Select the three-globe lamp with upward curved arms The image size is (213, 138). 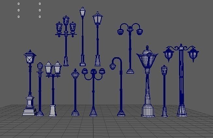[93, 92]
